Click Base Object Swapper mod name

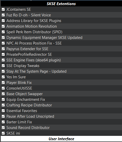pos(25,94)
